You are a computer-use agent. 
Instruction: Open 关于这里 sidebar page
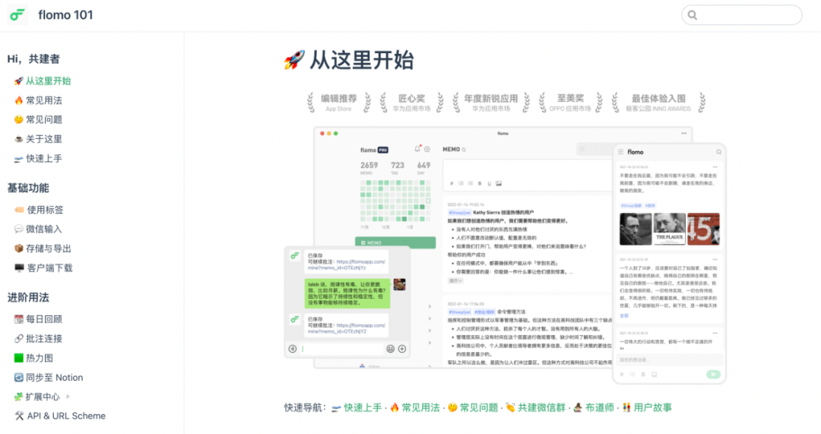point(44,139)
